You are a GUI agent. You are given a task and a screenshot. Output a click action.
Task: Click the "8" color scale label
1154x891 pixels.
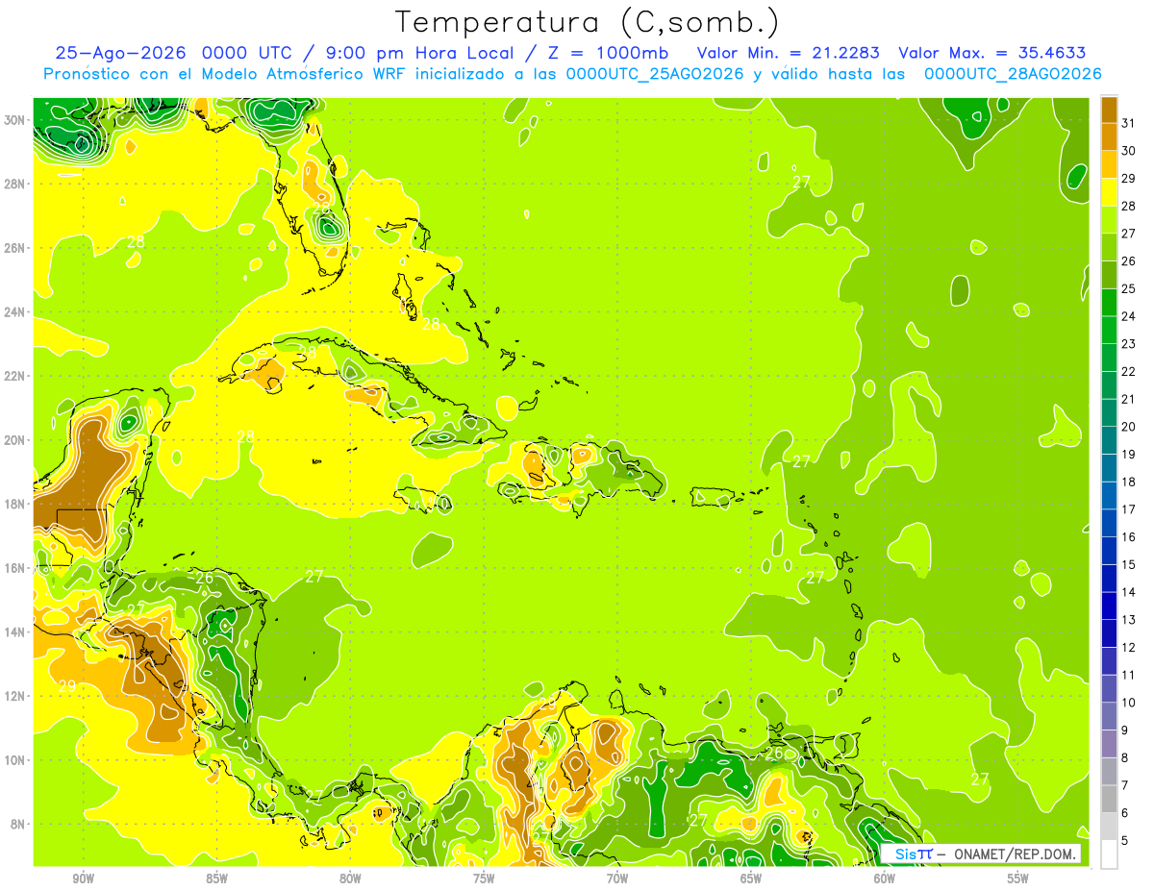1124,757
